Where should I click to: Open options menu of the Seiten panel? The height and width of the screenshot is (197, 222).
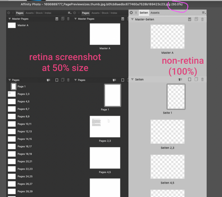click(x=204, y=13)
